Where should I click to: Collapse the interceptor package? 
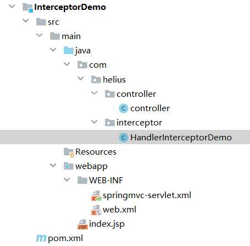(x=95, y=122)
